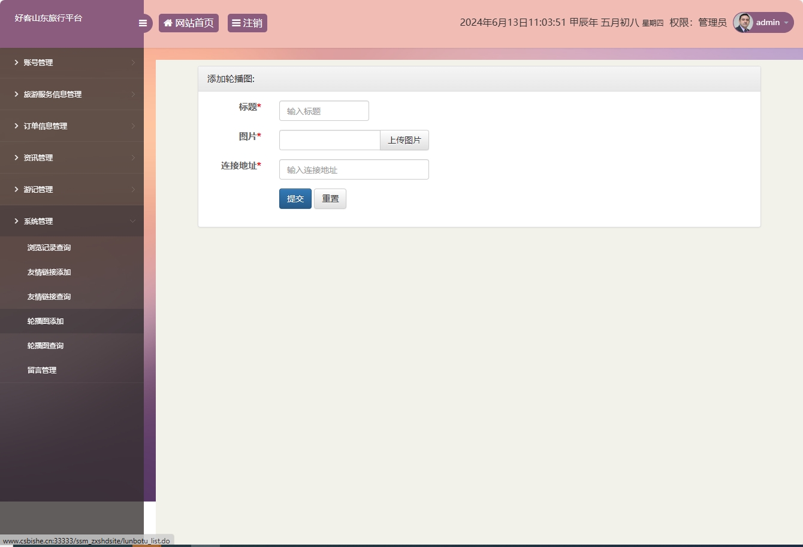Select 友情链接添加 submenu item
The width and height of the screenshot is (803, 547).
[x=49, y=272]
